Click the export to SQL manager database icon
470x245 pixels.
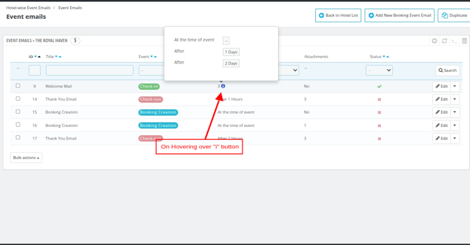tap(464, 41)
